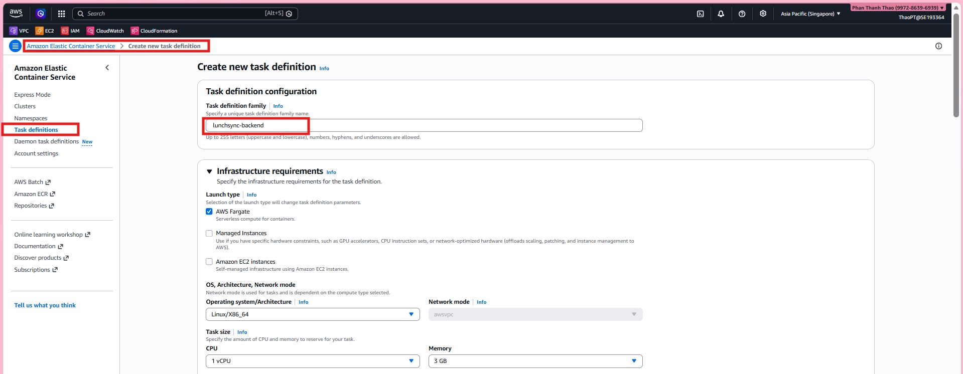Go to Daemon task definitions
The width and height of the screenshot is (963, 374).
point(47,141)
